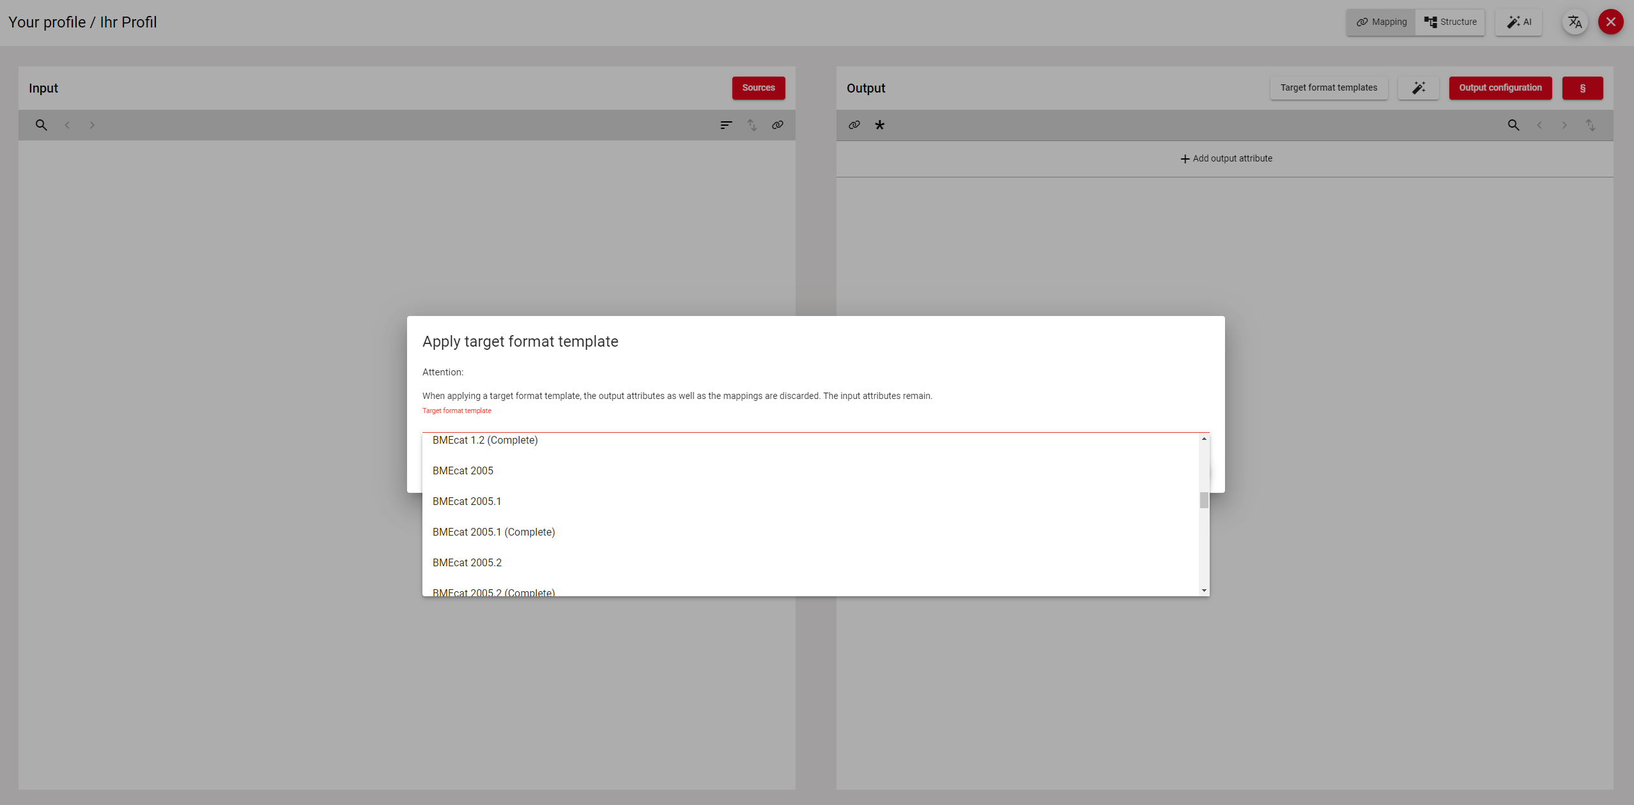Click the red Sources button
The height and width of the screenshot is (805, 1634).
[x=758, y=88]
